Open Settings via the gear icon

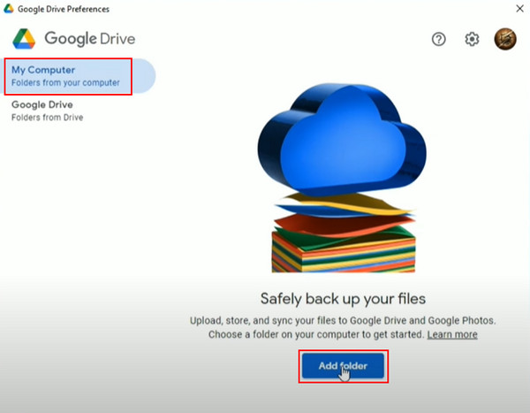click(x=472, y=39)
